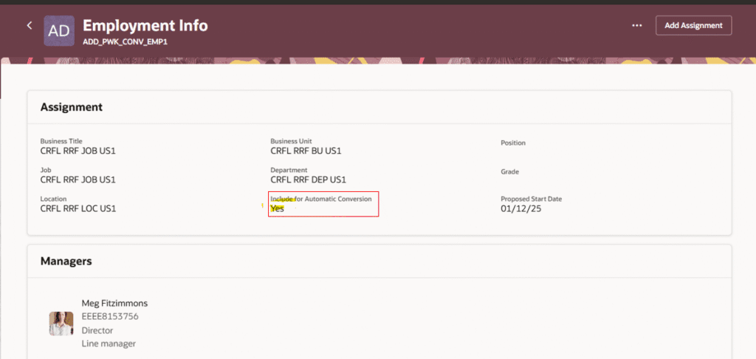Click the Business Unit field label

pyautogui.click(x=291, y=141)
